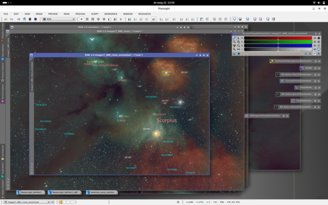Expand the History Explorer side tab
328x205 pixels.
tap(2, 189)
